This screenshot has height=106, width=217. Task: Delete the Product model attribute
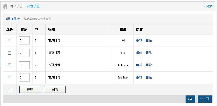point(149,77)
